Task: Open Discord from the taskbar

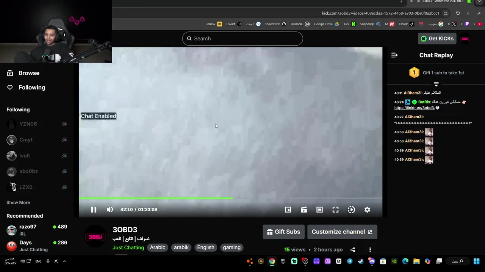Action: pos(372,261)
